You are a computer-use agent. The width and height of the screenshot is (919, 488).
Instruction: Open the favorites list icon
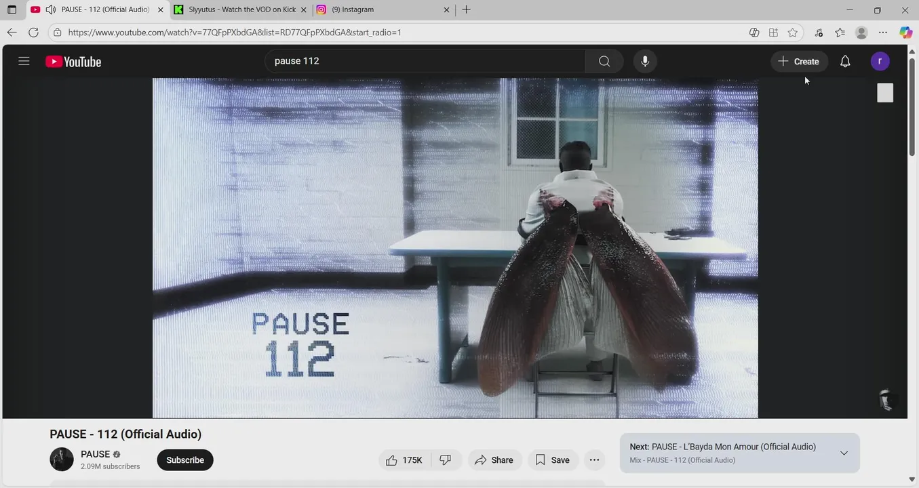pos(840,32)
